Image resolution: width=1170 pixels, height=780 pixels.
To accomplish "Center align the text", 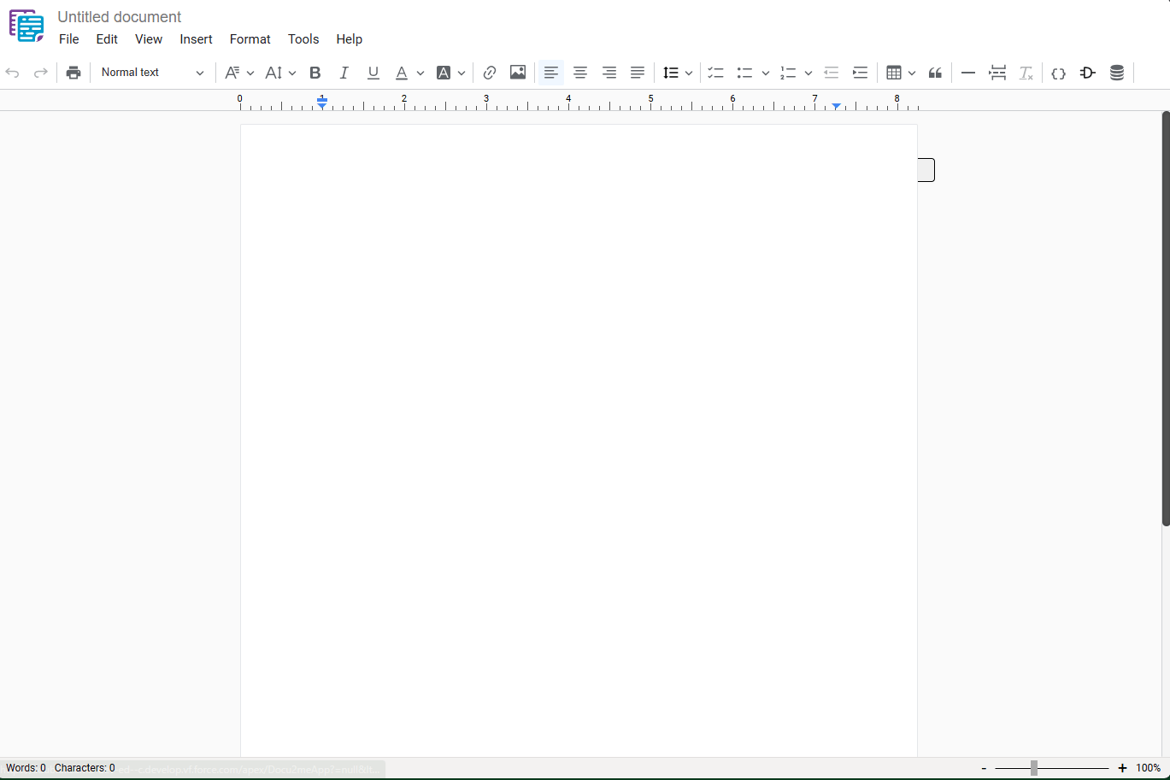I will (x=580, y=73).
